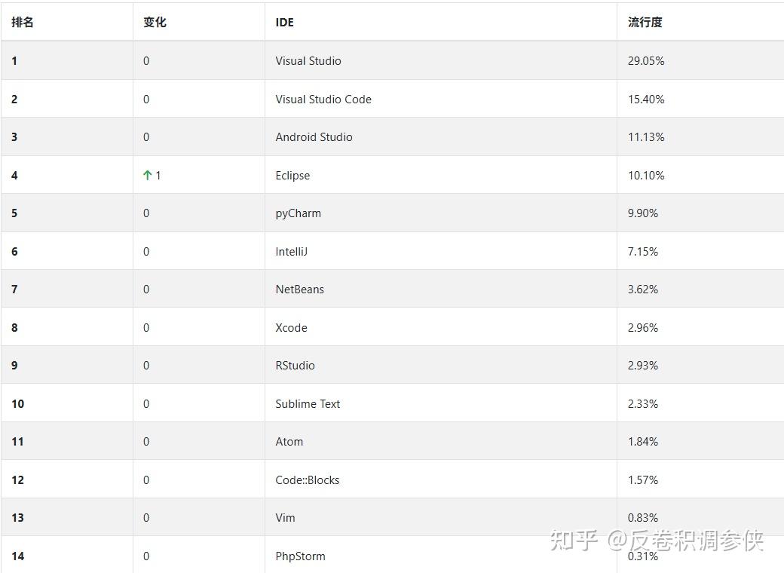Select the Visual Studio Code cell
Viewport: 784px width, 573px height.
[323, 100]
